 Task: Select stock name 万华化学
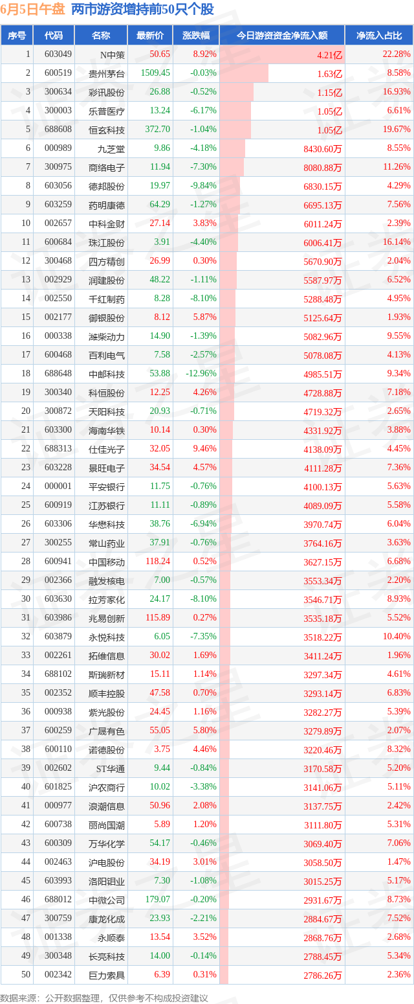[x=107, y=843]
